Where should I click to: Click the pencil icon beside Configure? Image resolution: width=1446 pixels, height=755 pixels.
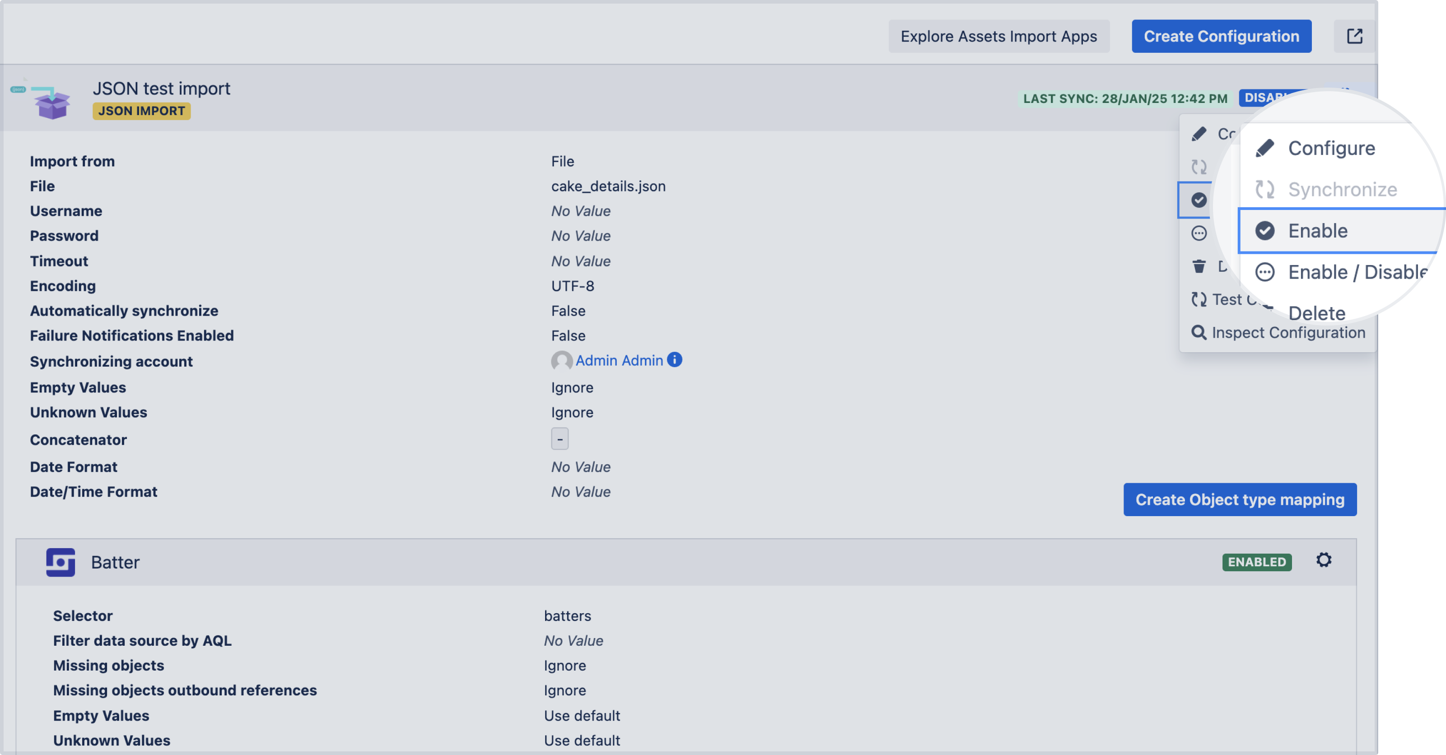tap(1265, 148)
